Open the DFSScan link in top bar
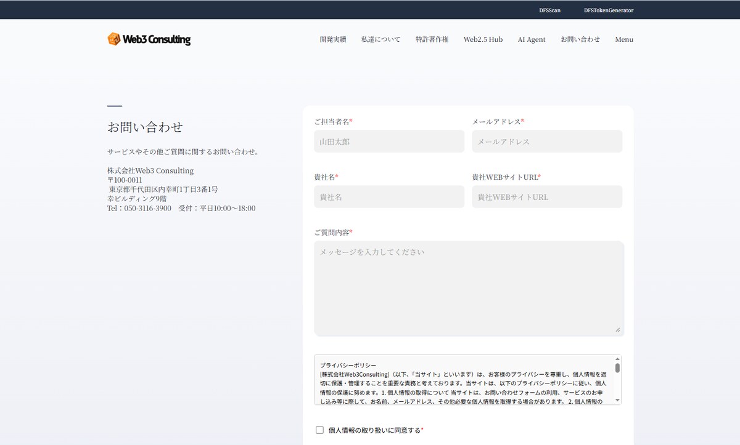 pos(549,10)
